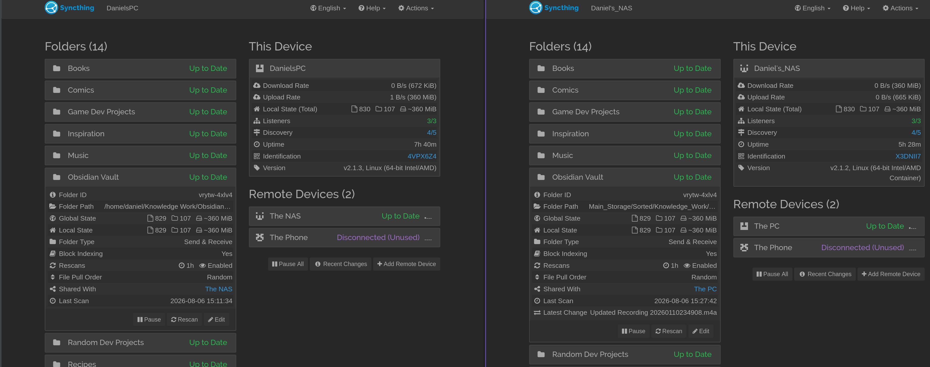Click the Syncthing logo in the Daniel's_NAS window

pos(554,8)
